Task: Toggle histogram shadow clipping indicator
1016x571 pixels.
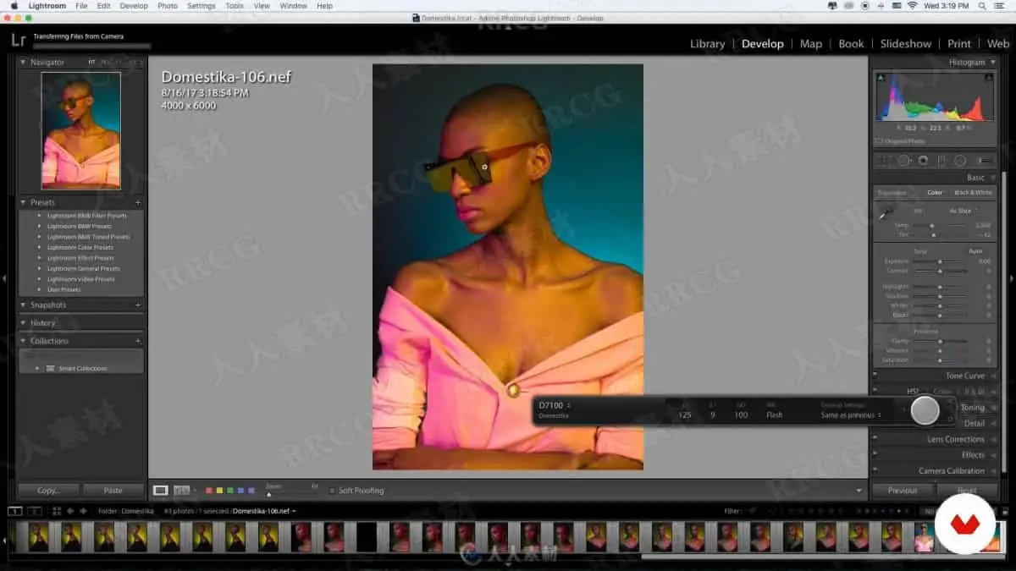Action: [x=881, y=78]
